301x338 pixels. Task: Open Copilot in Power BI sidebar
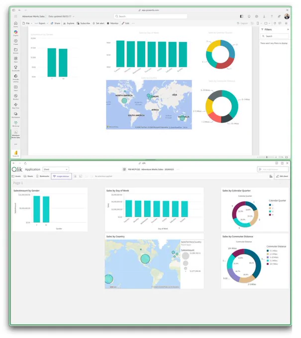click(x=16, y=33)
